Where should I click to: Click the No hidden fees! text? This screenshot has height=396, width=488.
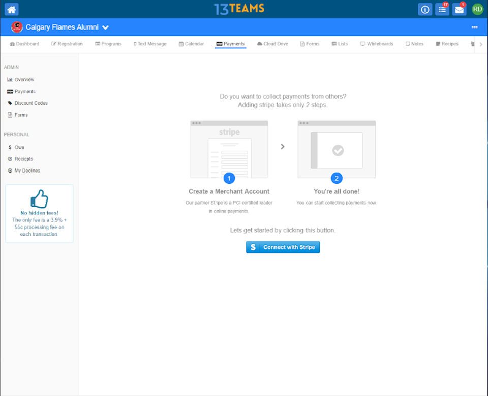point(39,213)
